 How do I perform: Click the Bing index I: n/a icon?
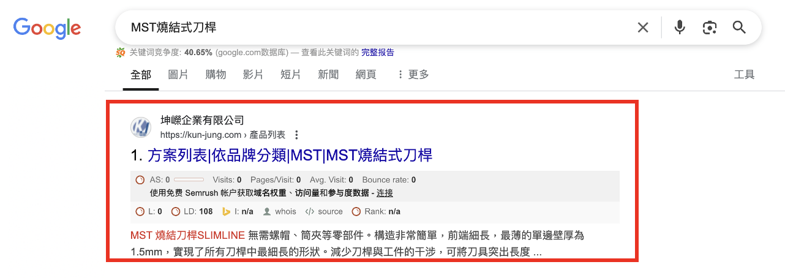coord(226,212)
